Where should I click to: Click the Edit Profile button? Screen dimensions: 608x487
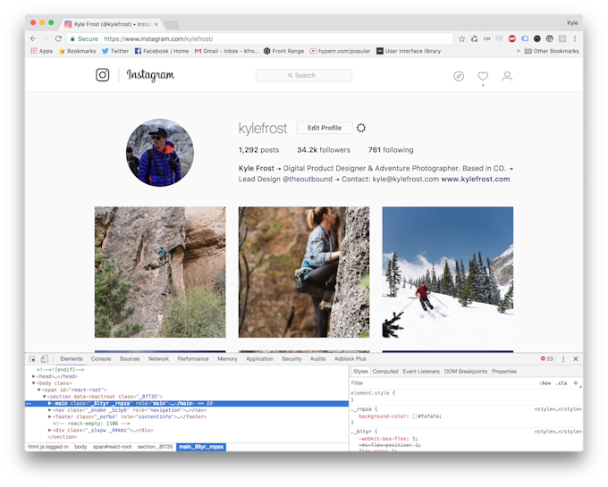324,128
